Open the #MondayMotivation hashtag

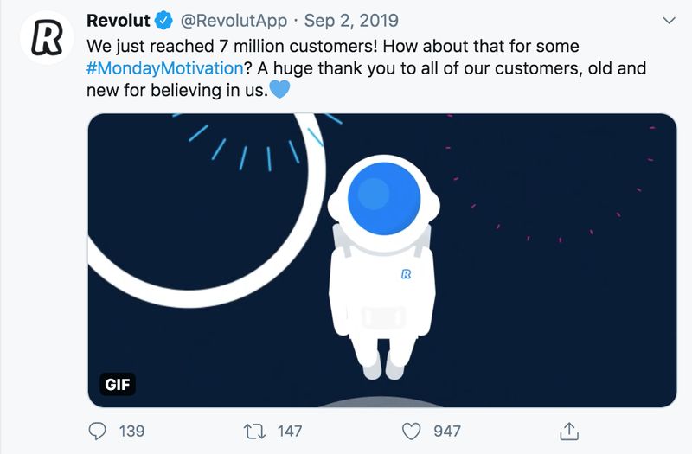[x=162, y=67]
